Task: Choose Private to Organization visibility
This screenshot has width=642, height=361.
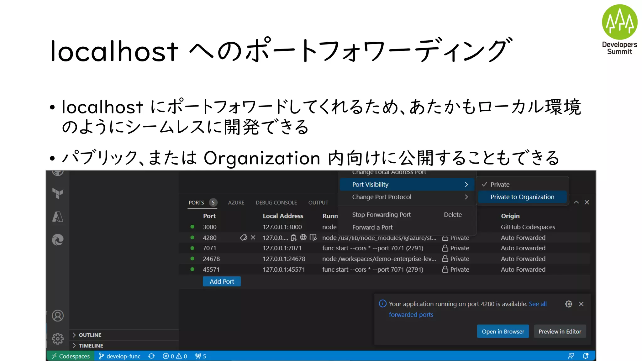Action: point(523,197)
